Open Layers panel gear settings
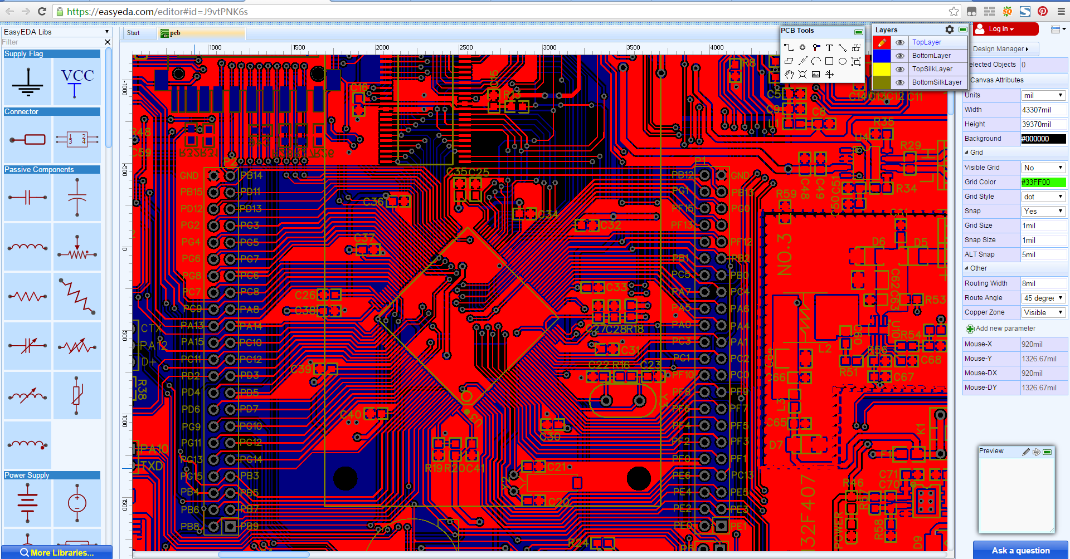 tap(950, 30)
